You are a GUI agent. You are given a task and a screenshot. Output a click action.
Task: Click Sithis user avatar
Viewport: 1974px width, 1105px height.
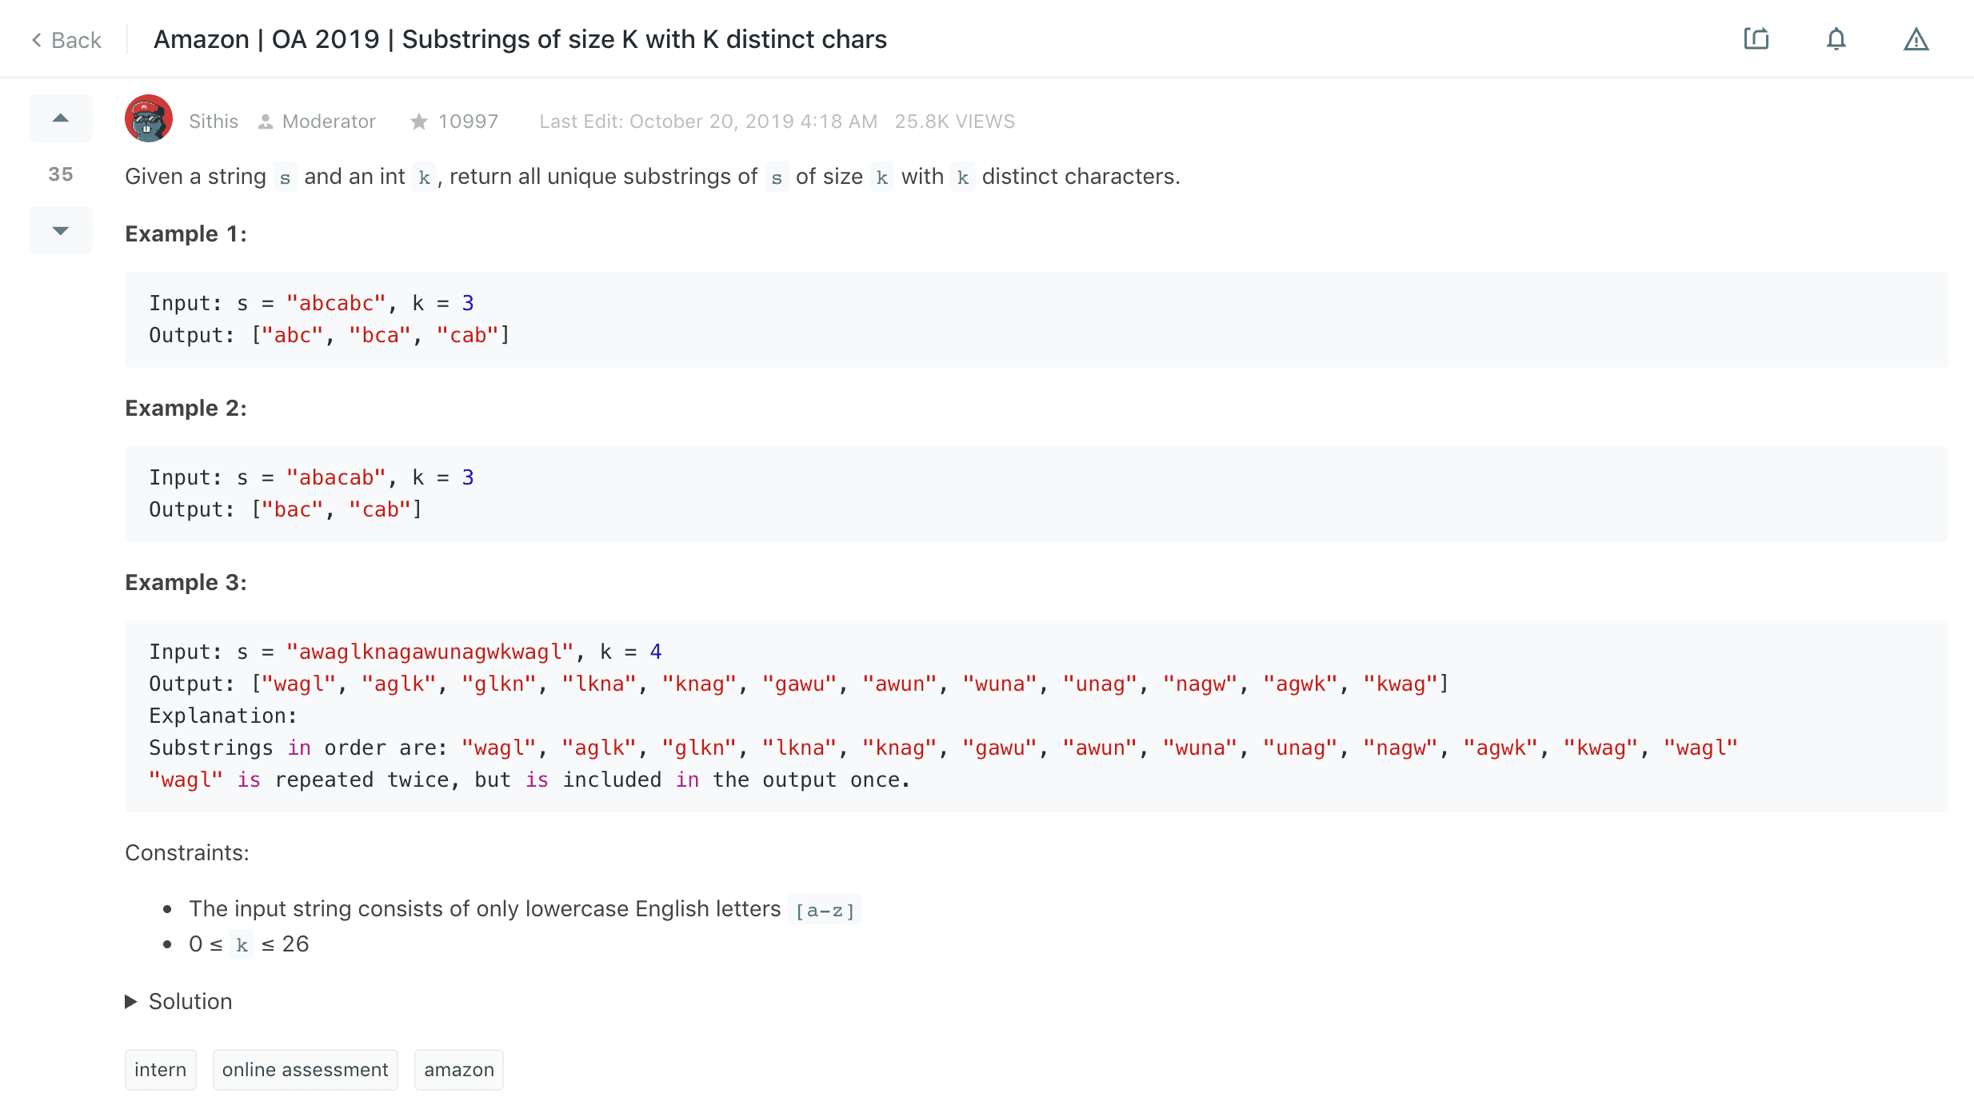(x=149, y=119)
